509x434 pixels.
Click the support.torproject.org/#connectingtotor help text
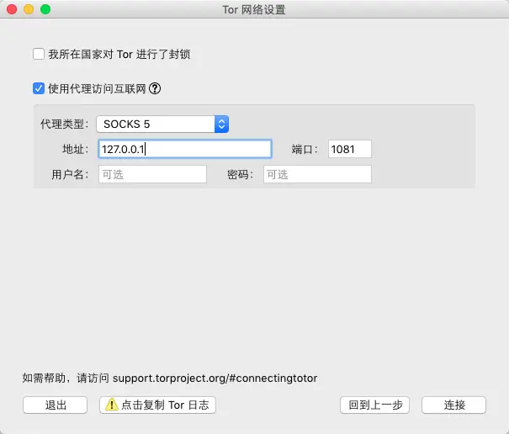coord(215,378)
